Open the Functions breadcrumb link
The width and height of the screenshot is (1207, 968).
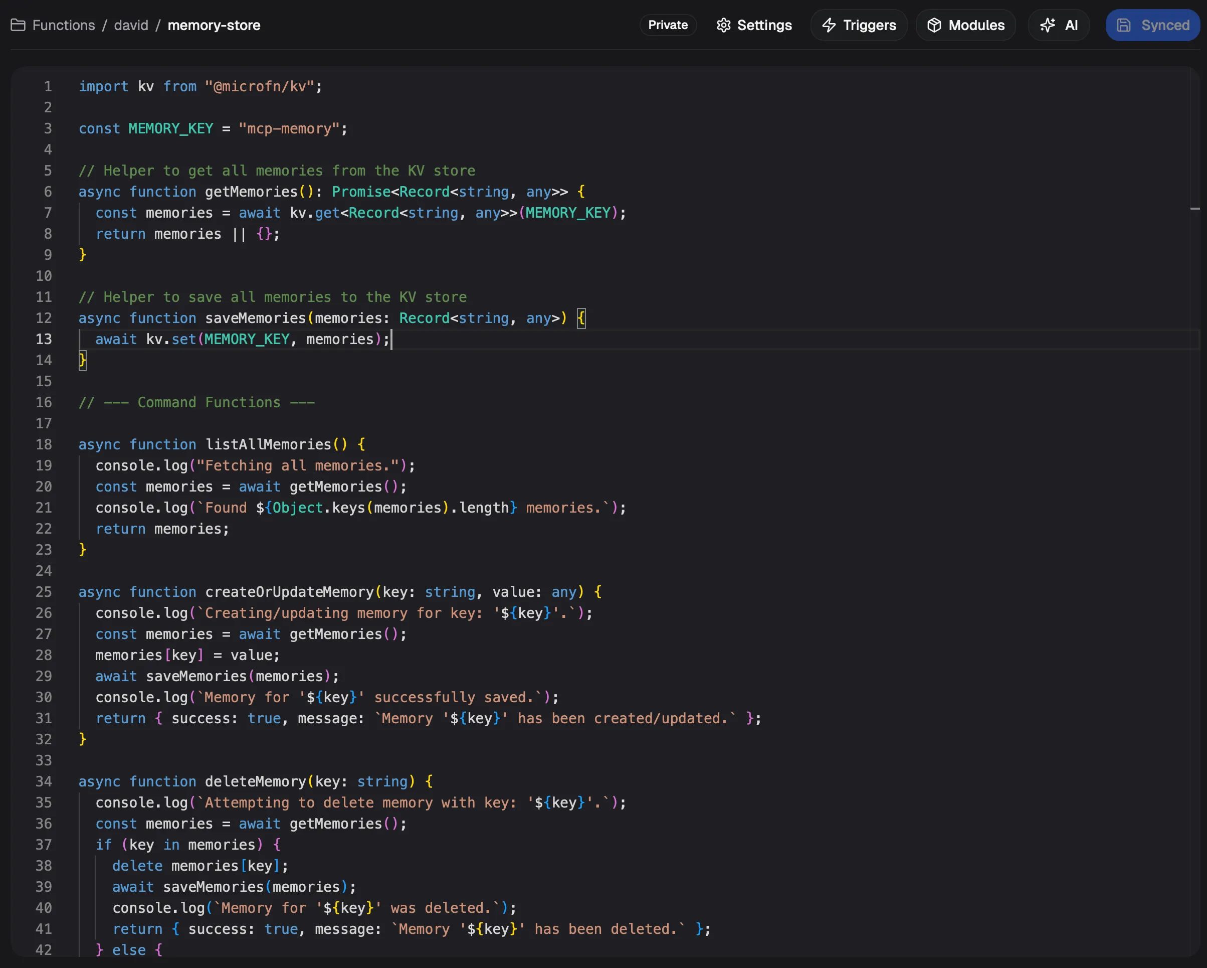(x=64, y=25)
